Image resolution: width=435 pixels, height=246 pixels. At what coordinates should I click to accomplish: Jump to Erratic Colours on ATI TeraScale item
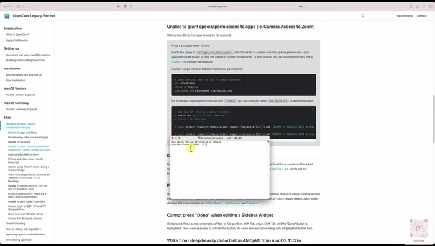coord(27,195)
